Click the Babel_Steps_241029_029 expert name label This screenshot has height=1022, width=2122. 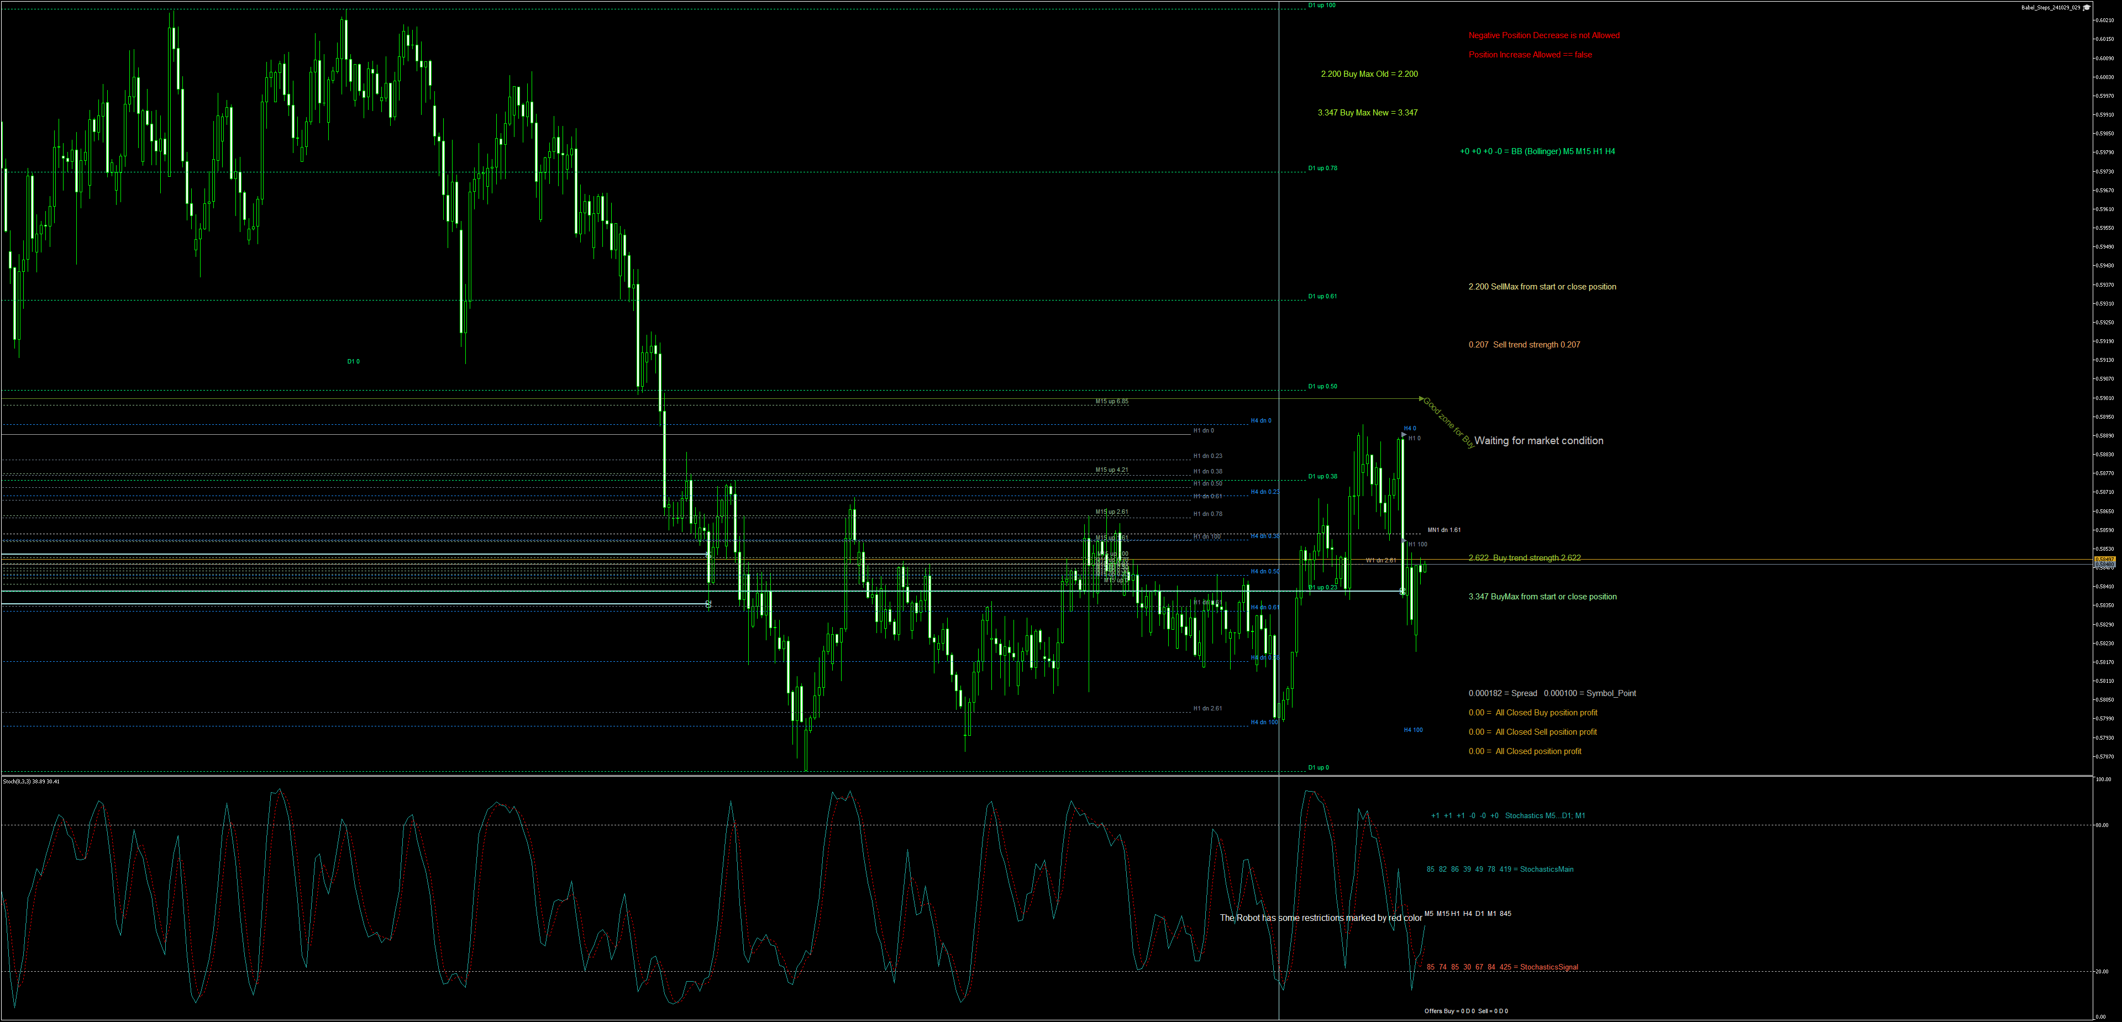(2050, 7)
